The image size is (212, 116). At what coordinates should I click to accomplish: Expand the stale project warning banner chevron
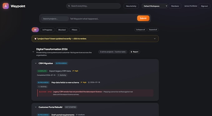coord(155,39)
